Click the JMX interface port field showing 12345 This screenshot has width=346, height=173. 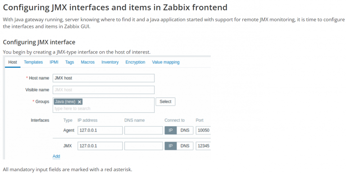(x=203, y=146)
